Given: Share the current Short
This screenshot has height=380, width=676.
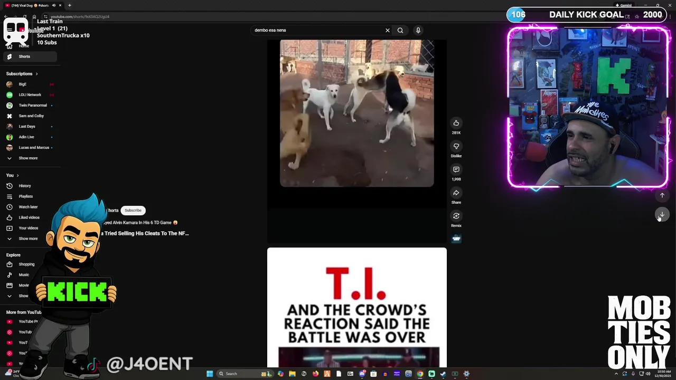Looking at the screenshot, I should coord(456,193).
